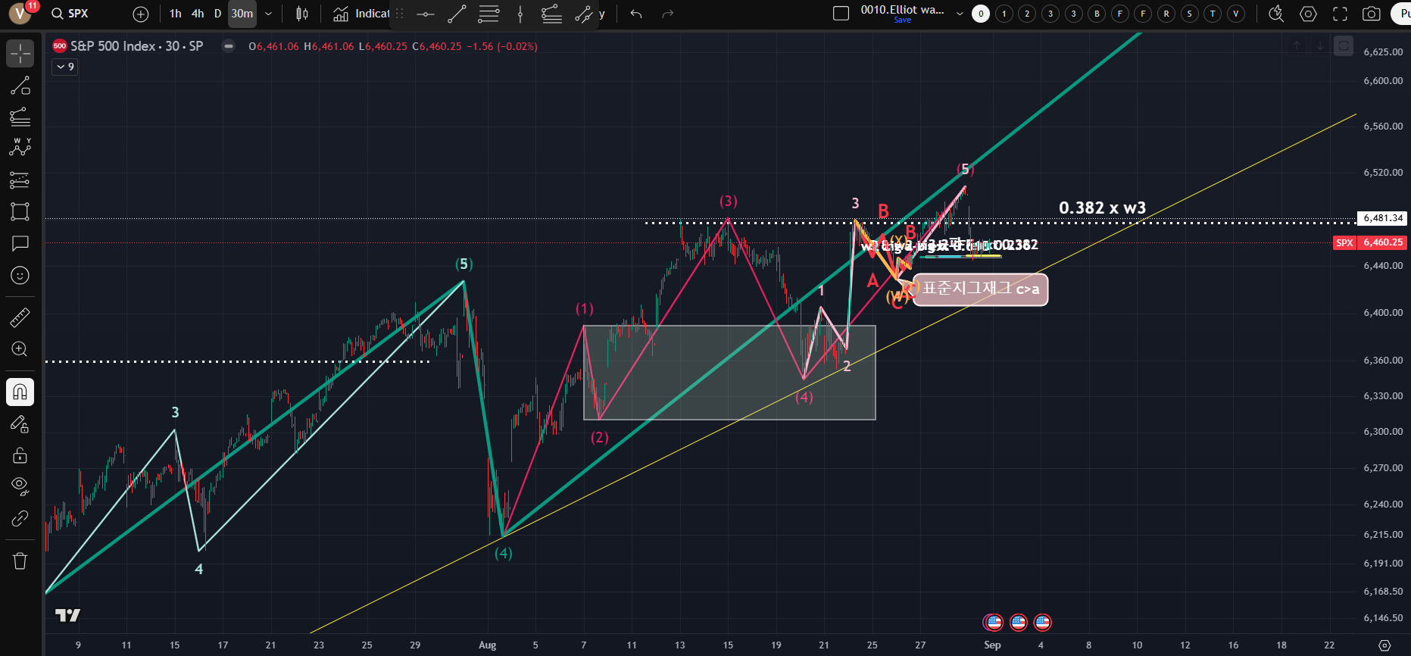This screenshot has height=656, width=1411.
Task: Switch to the 4h timeframe
Action: click(x=198, y=14)
